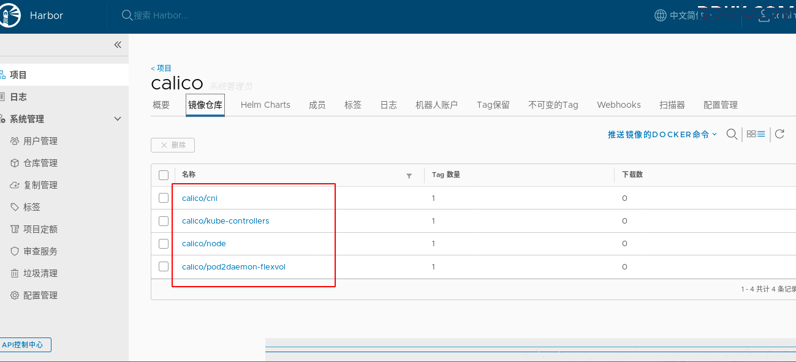
Task: Open calico/cni repository link
Action: point(200,198)
